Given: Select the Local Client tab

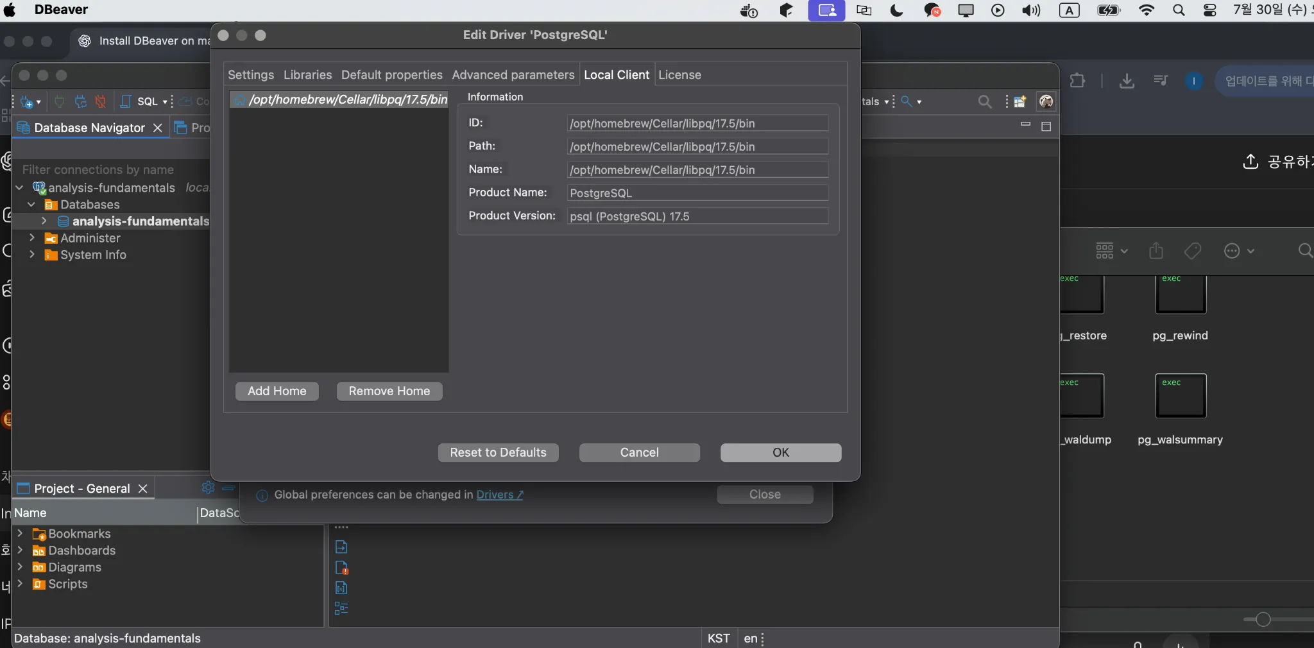Looking at the screenshot, I should tap(617, 74).
